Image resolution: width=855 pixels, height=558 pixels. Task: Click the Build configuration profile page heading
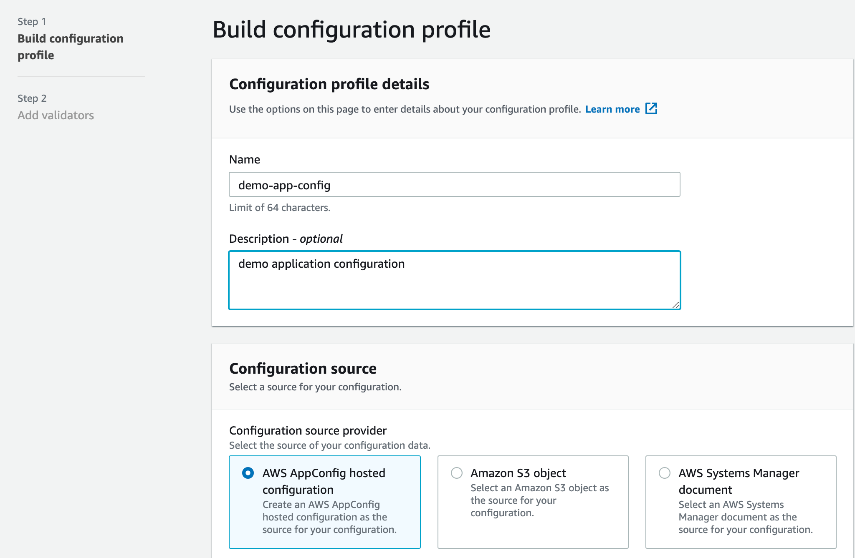pos(352,30)
